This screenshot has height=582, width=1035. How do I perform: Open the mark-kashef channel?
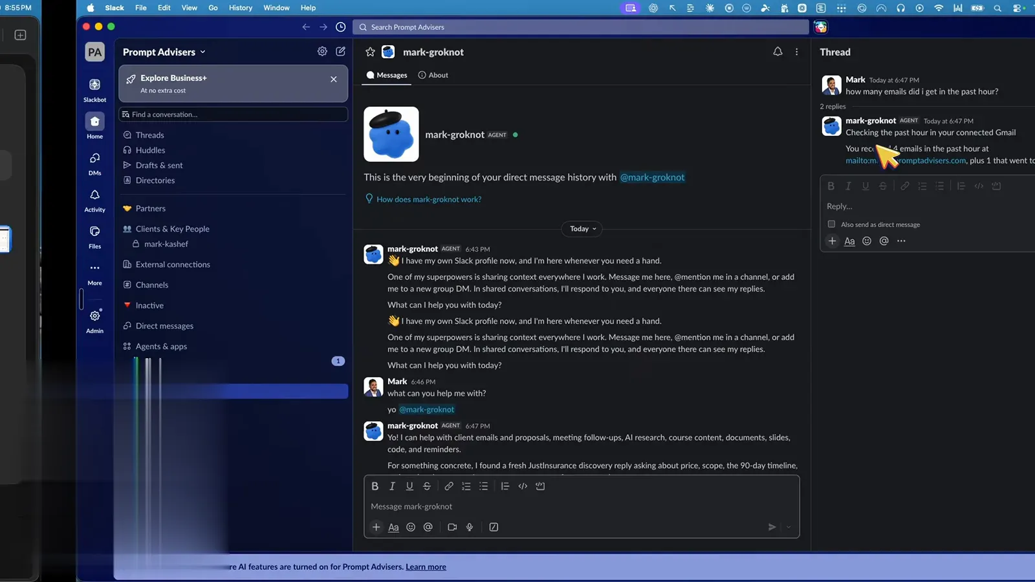166,244
